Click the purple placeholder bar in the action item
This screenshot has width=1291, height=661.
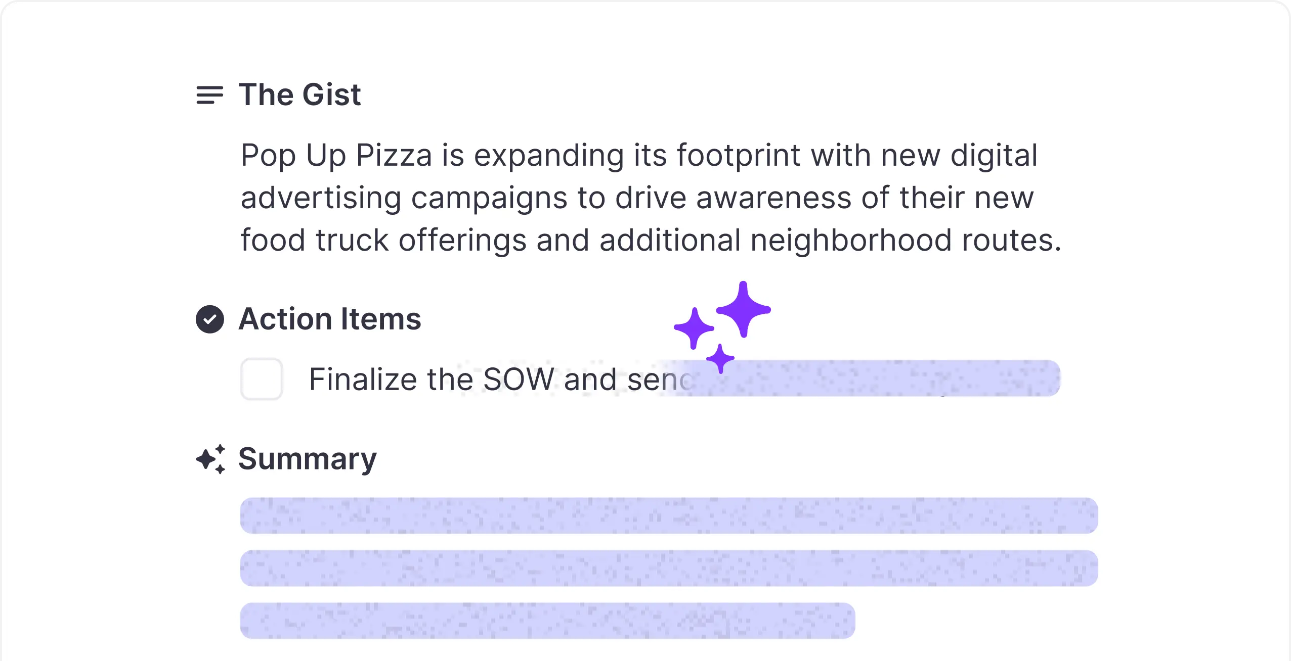coord(860,378)
